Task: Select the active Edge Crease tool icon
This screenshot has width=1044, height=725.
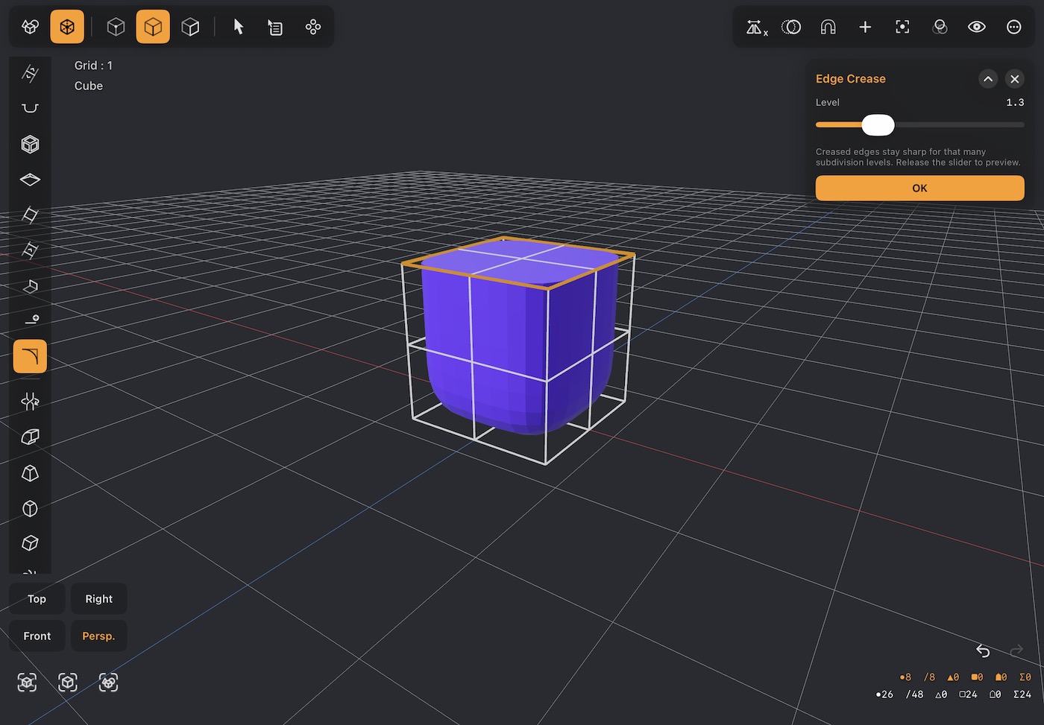Action: pos(30,356)
